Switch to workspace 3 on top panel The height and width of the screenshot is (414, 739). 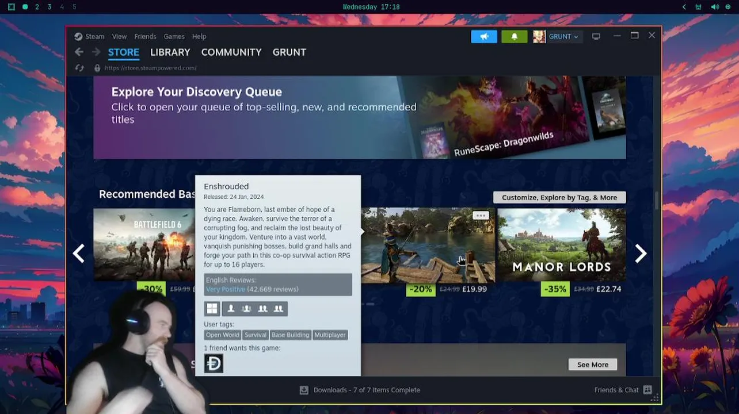[49, 7]
